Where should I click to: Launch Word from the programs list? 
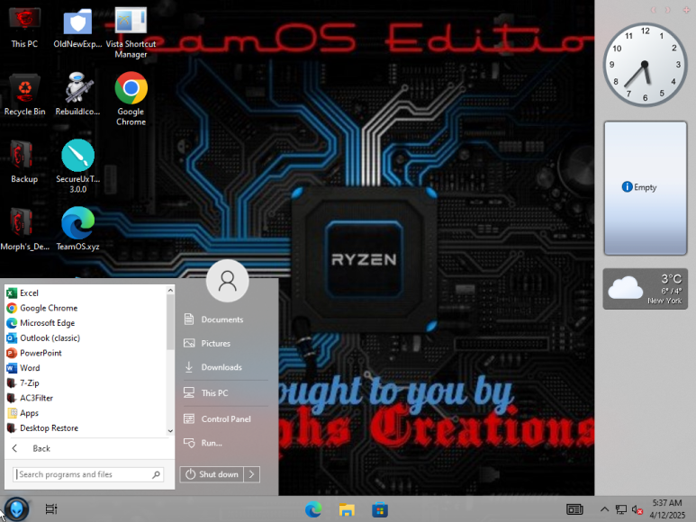[86, 368]
